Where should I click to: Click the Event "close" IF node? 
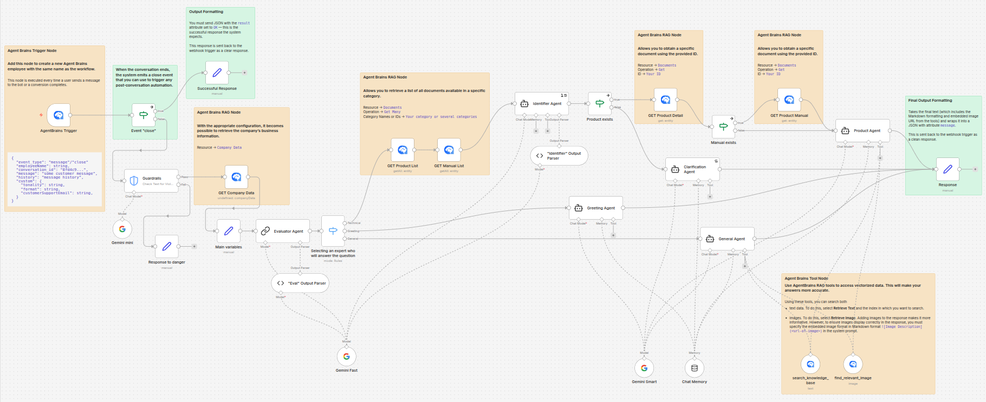144,115
